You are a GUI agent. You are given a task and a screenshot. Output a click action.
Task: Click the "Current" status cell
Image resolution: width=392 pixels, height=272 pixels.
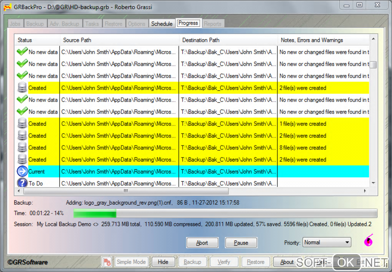coord(43,171)
